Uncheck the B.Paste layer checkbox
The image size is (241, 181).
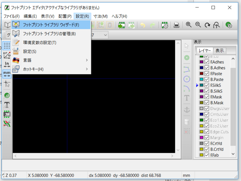(x=207, y=79)
